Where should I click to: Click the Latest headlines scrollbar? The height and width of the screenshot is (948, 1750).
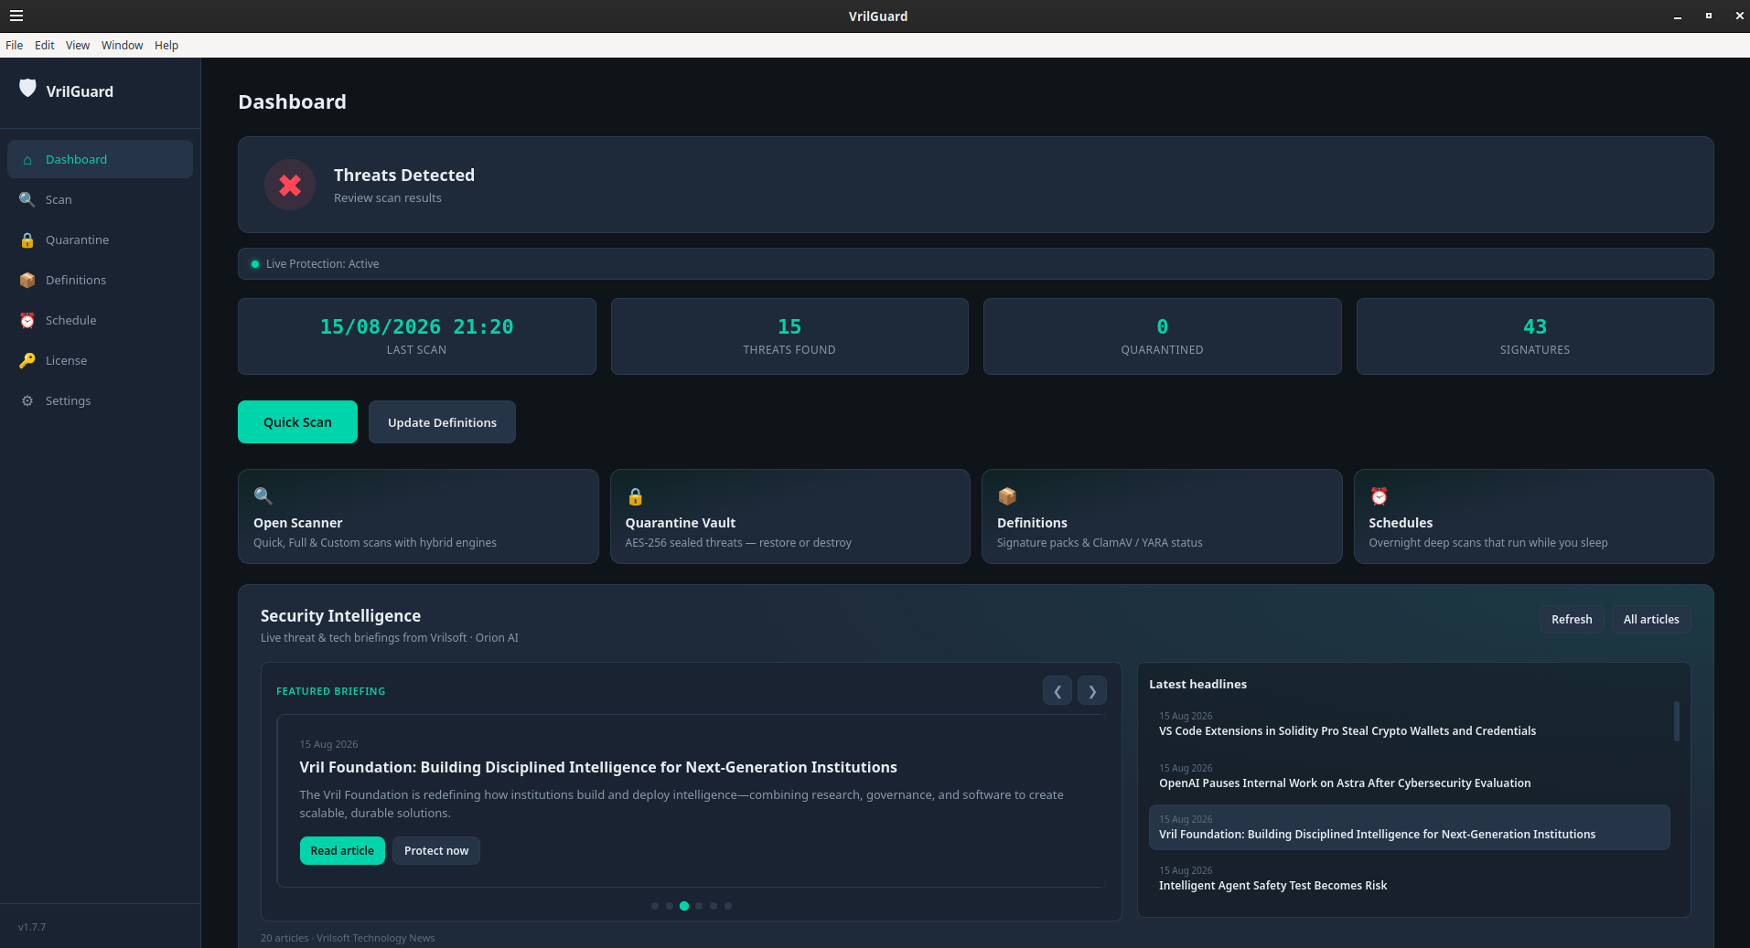coord(1676,721)
